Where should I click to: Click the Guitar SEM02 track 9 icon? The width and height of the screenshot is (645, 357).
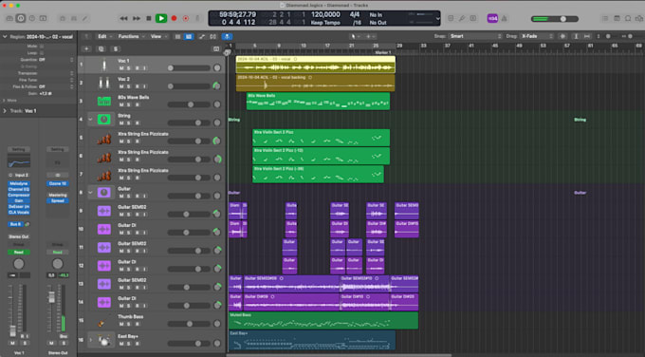point(103,211)
